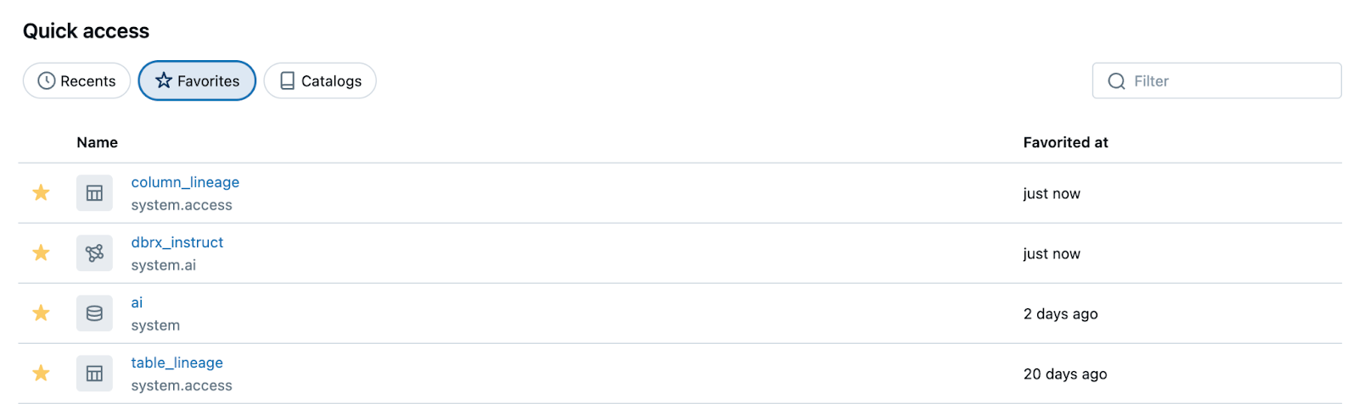Open the dbrx_instruct model link
The height and width of the screenshot is (404, 1358).
coord(177,242)
